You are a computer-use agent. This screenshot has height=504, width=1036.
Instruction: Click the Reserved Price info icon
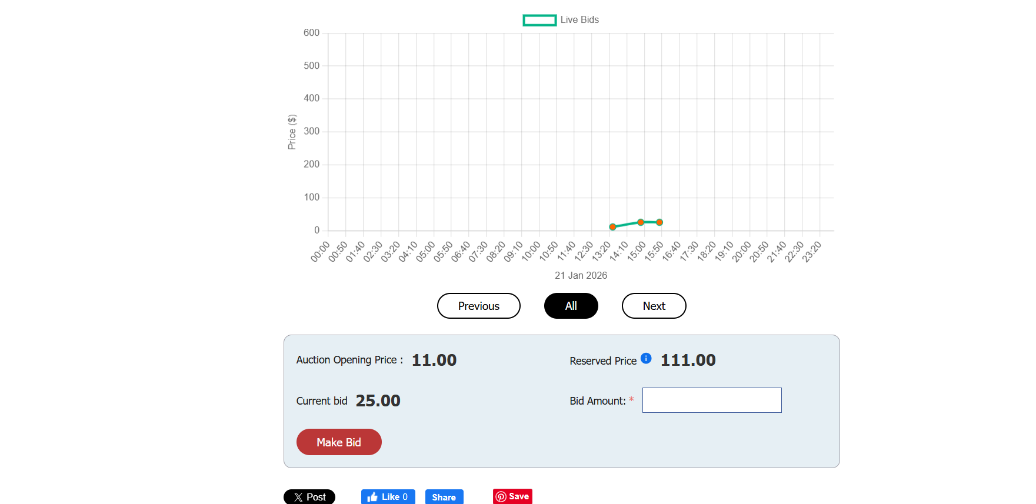point(646,358)
